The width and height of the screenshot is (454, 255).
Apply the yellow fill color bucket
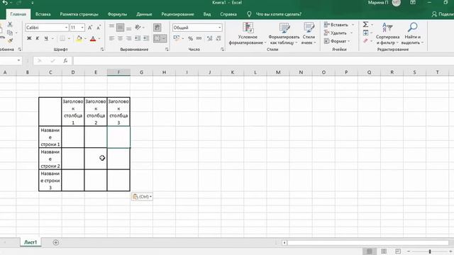79,38
